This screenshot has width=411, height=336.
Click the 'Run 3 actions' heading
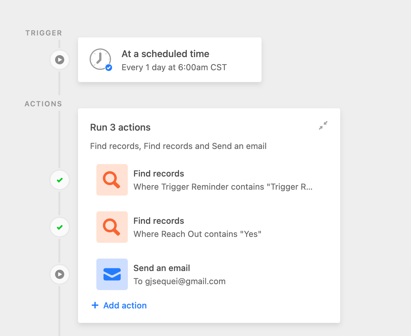click(120, 127)
